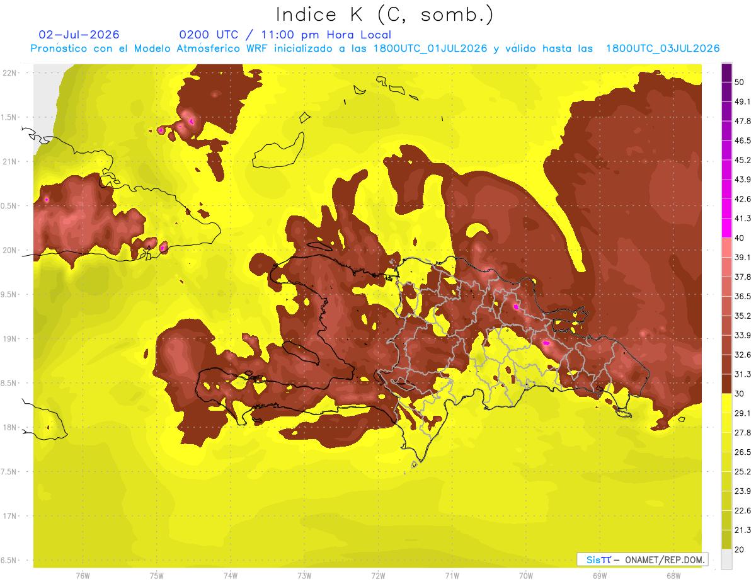Click the longitude axis label "69W"
Viewport: 756px width, 584px height.
[x=599, y=575]
